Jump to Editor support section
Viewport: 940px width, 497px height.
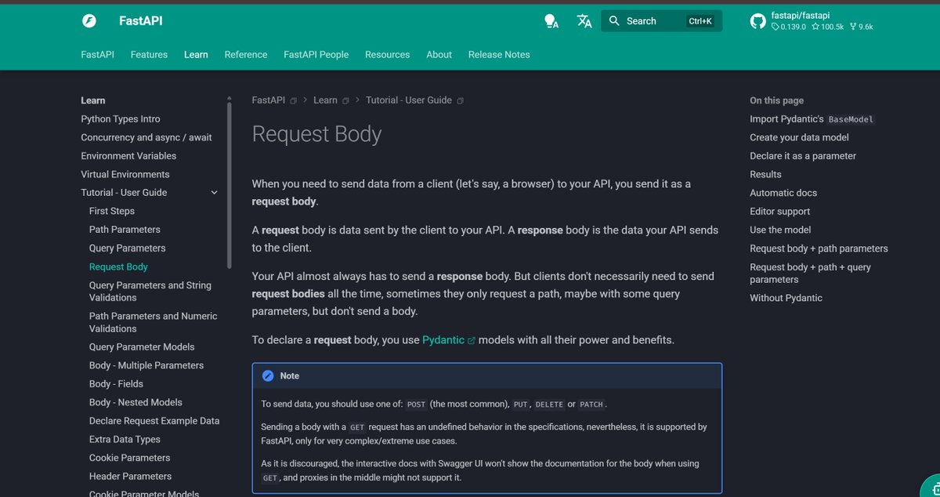pyautogui.click(x=780, y=212)
